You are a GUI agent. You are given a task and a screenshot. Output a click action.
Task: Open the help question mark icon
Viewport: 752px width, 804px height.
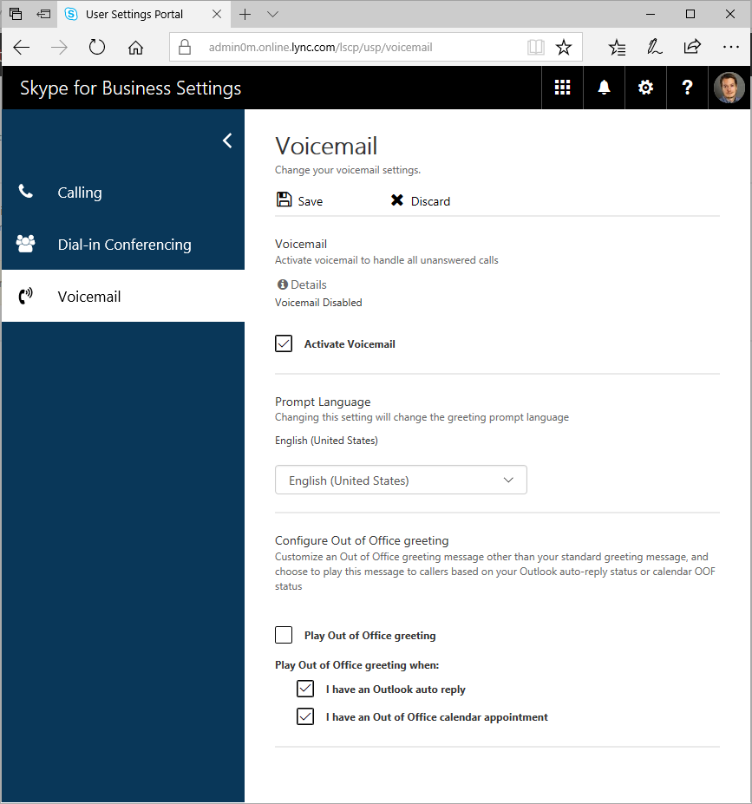tap(687, 87)
